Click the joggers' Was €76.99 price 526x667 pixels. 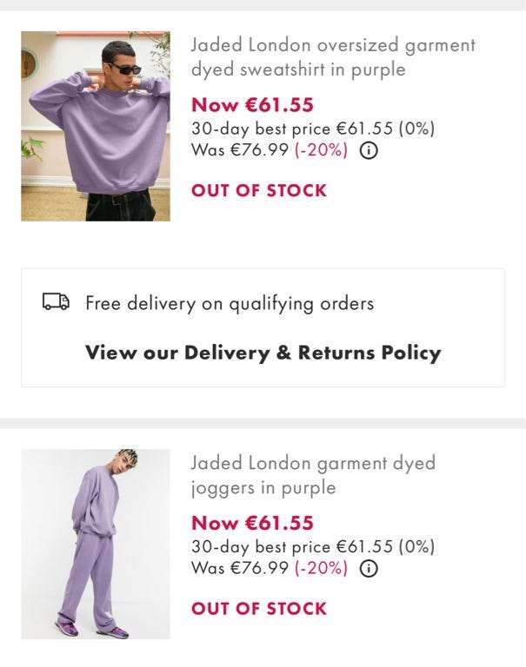tap(239, 568)
